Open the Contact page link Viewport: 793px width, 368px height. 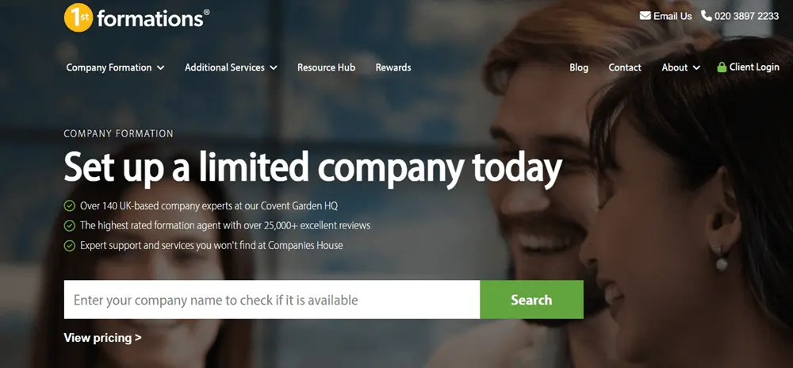pyautogui.click(x=625, y=67)
